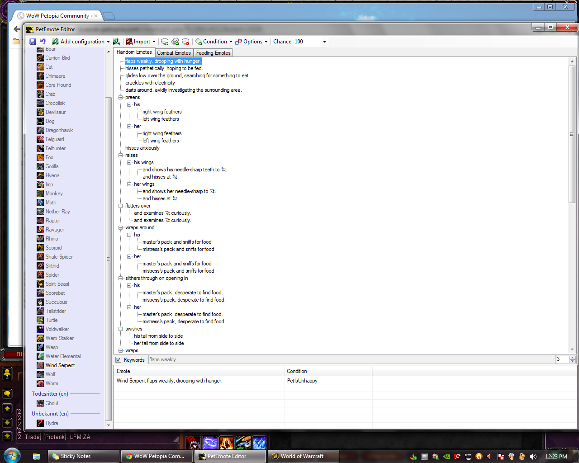Screen dimensions: 579x463
Task: Select the Water Elemental pet icon
Action: pyautogui.click(x=40, y=356)
